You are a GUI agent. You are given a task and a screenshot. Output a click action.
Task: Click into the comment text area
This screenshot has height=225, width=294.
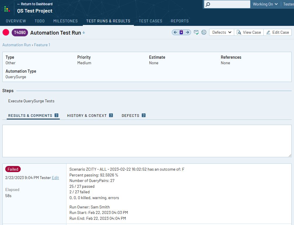147,141
